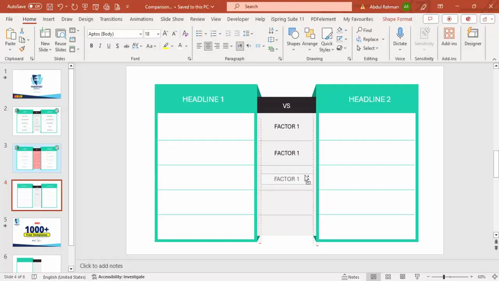Collapse the ribbon chevron
This screenshot has width=499, height=281.
[494, 59]
